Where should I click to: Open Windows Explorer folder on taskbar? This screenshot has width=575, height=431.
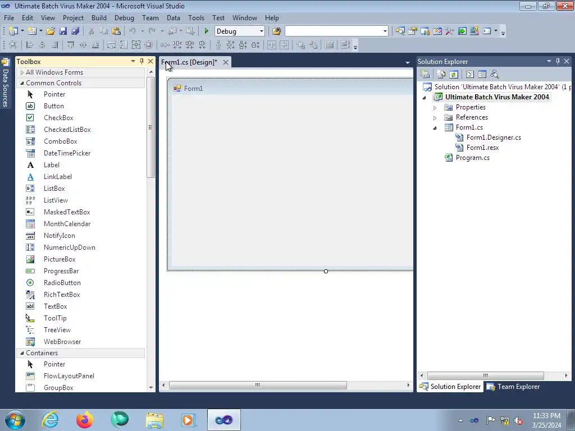[154, 420]
